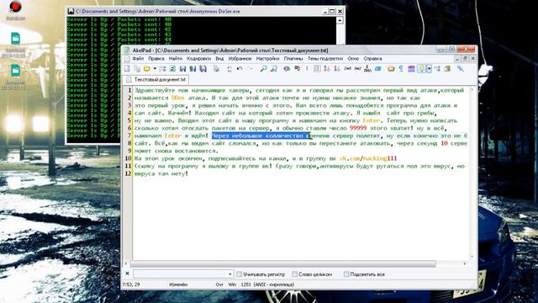Click the blue rectangle toolbar icon

378,69
